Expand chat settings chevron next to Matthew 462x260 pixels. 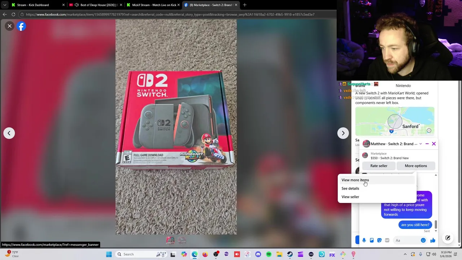pyautogui.click(x=420, y=144)
